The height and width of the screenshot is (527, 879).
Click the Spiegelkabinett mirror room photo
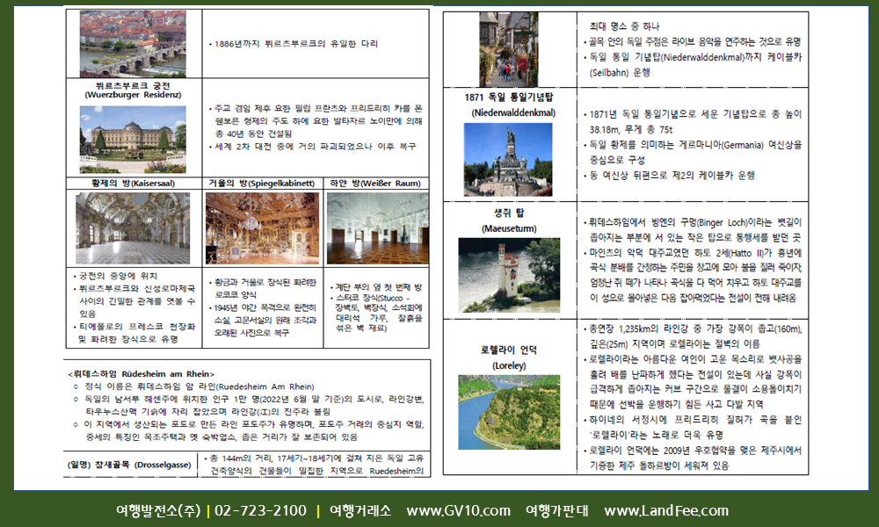[262, 228]
